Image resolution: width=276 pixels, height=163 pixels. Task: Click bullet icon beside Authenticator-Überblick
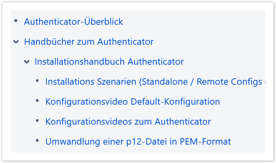16,21
